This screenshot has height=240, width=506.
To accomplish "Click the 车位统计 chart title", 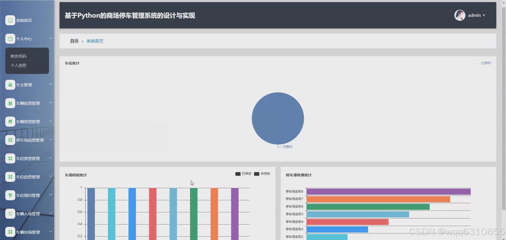I will (72, 63).
